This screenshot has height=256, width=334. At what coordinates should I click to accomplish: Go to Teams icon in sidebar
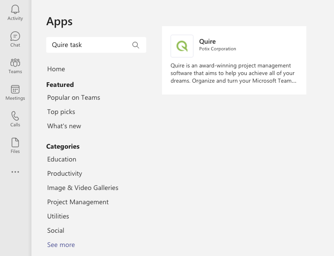point(15,63)
